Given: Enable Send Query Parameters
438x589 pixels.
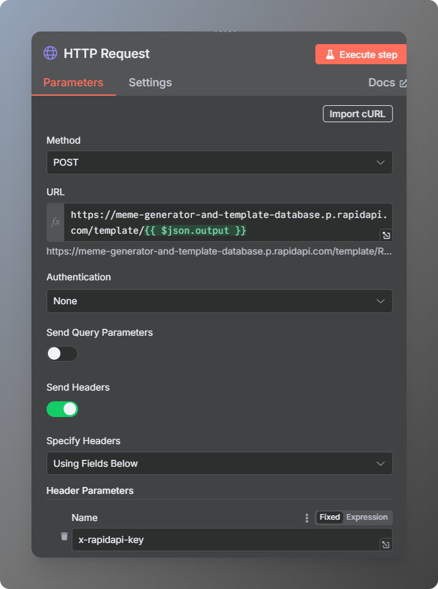Looking at the screenshot, I should click(62, 353).
